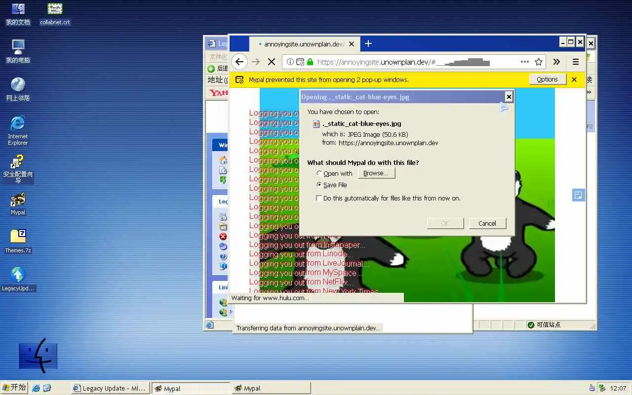The image size is (632, 395).
Task: Click Cancel in the Opening dialog
Action: 487,223
